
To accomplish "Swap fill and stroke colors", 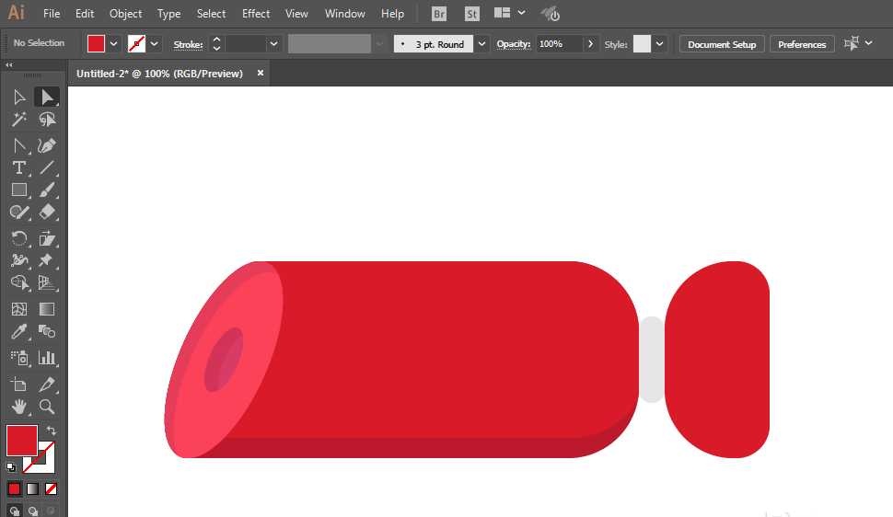I will point(52,431).
